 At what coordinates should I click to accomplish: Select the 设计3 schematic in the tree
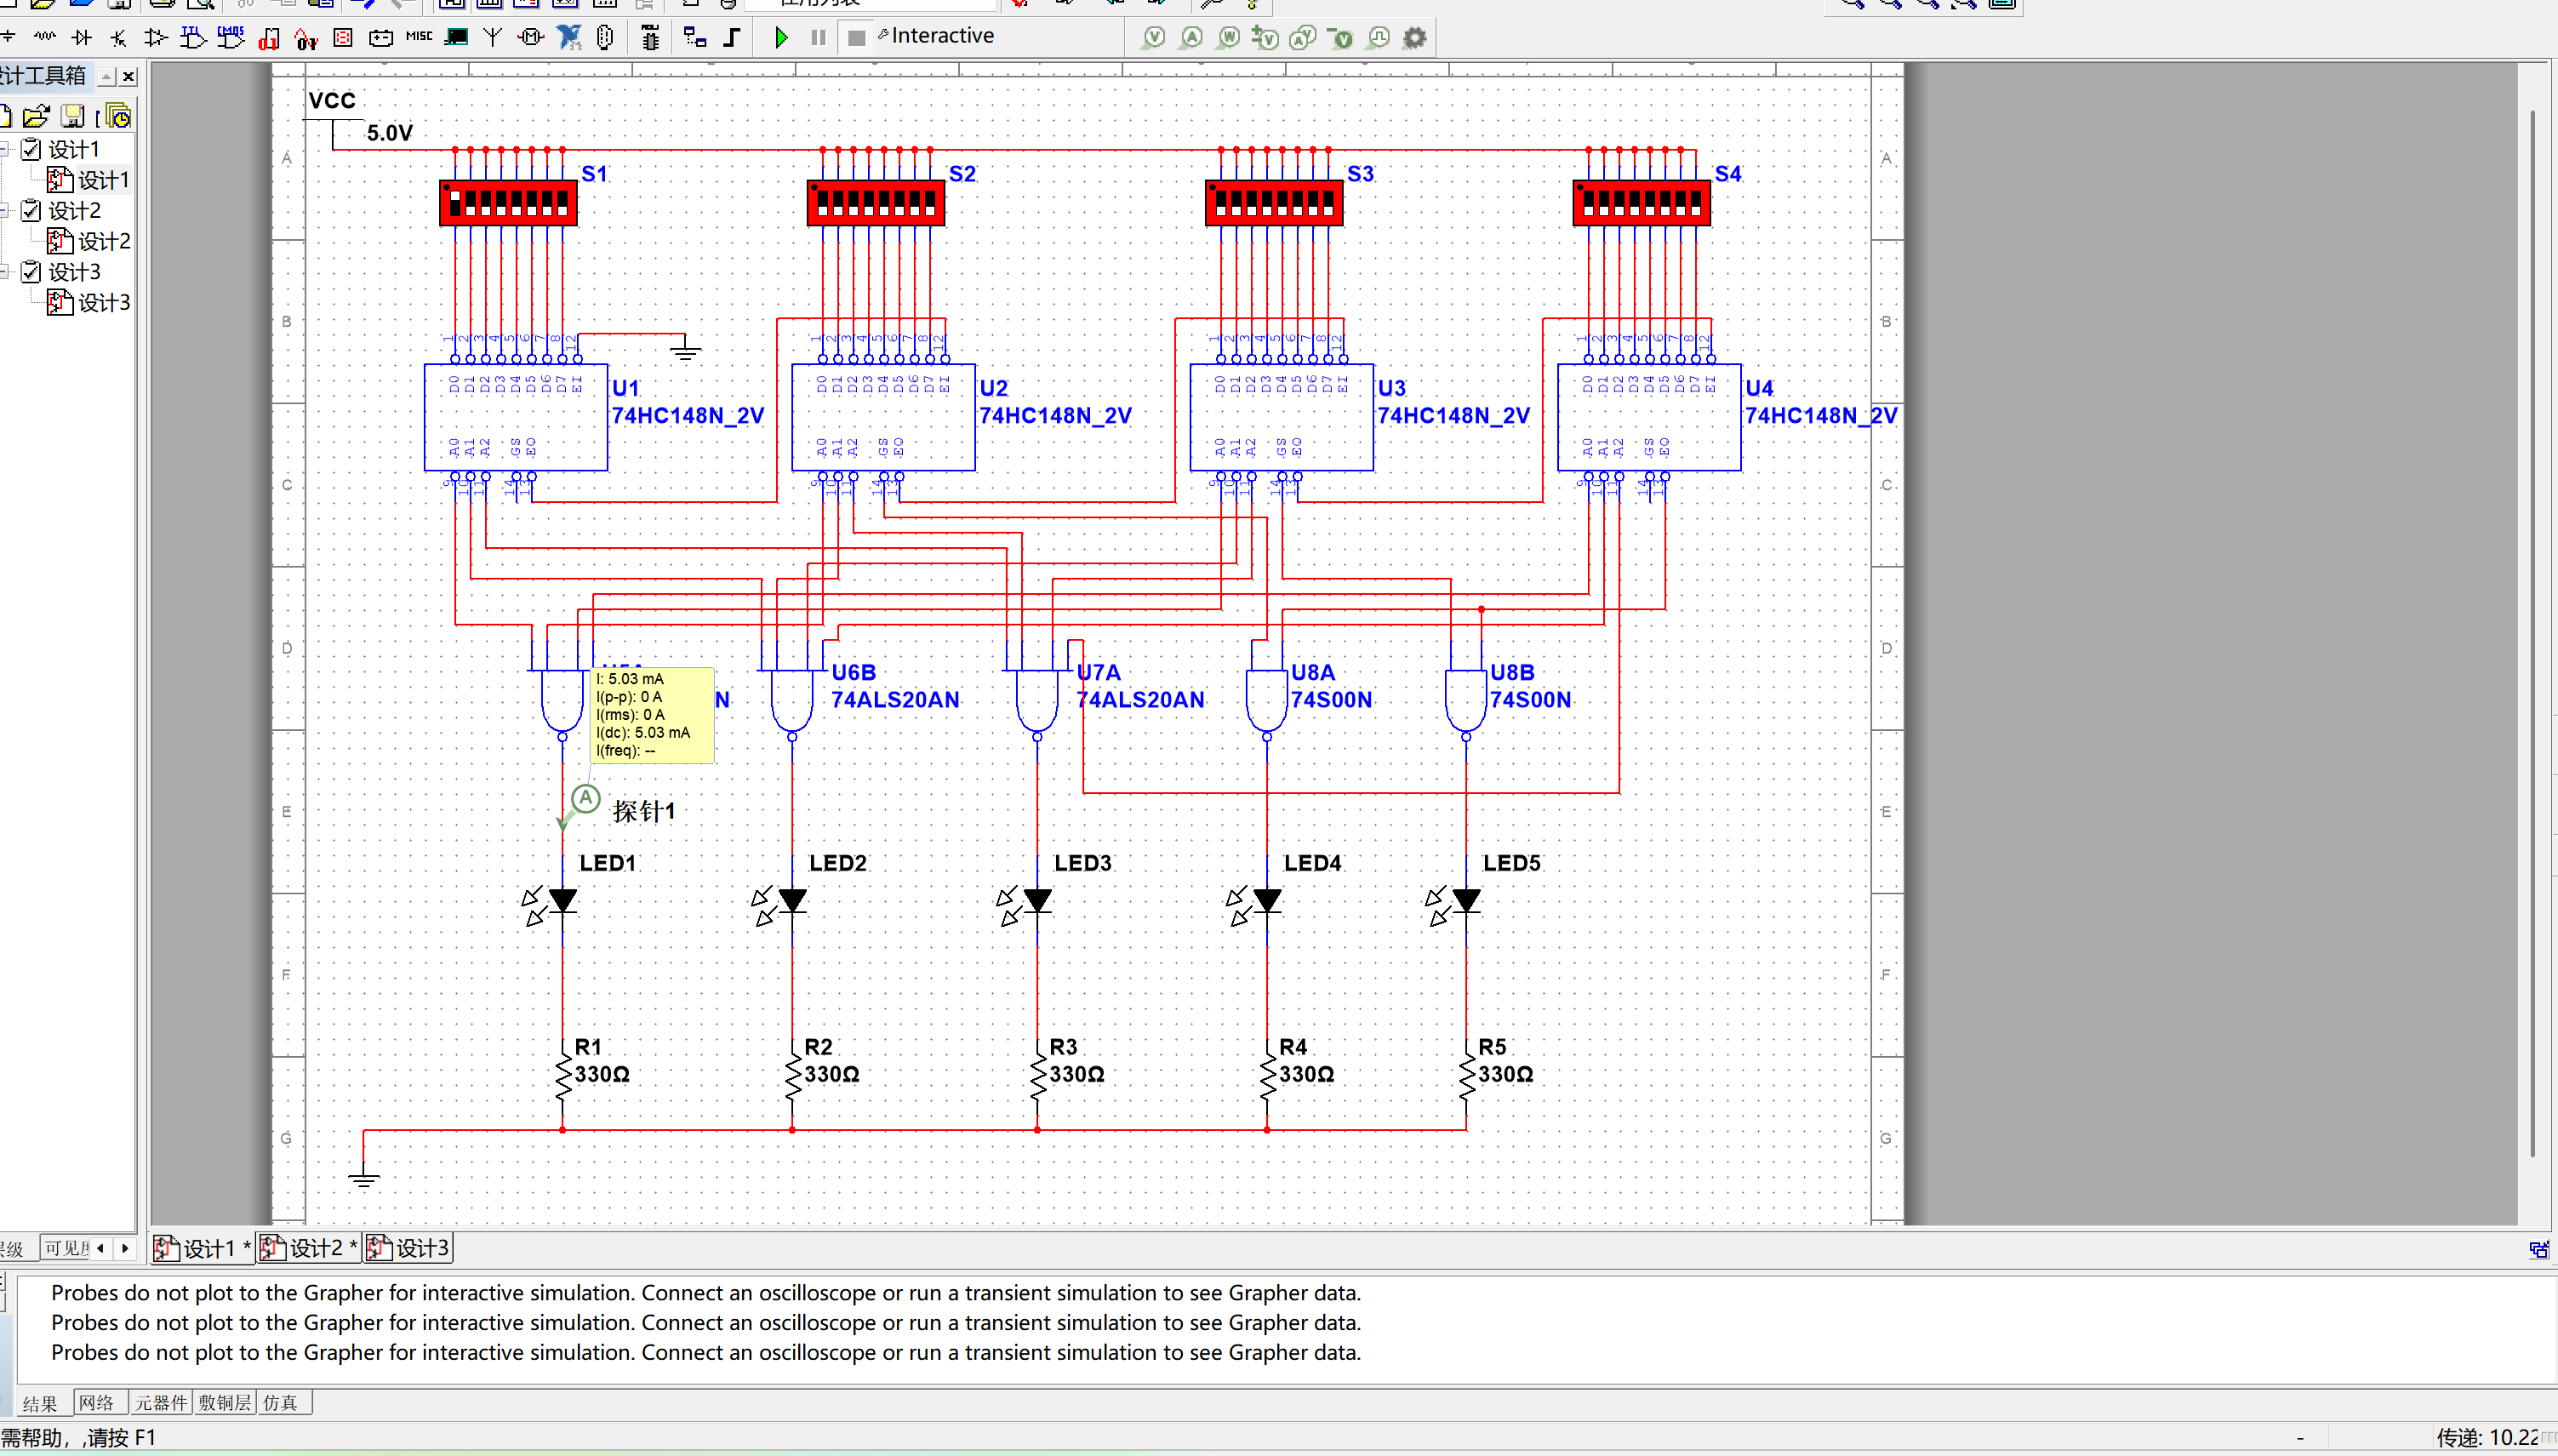[103, 302]
